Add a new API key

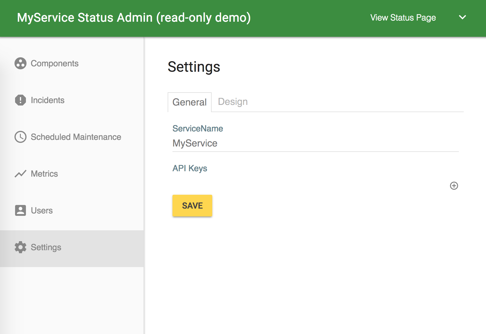(x=454, y=186)
